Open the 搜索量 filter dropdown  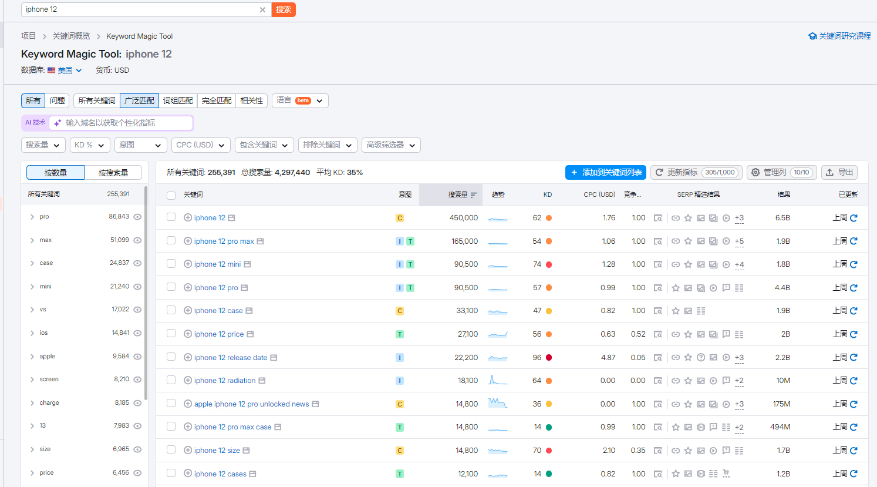43,145
